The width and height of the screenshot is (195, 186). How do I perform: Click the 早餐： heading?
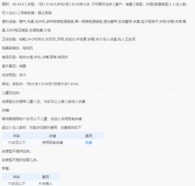coord(6,169)
